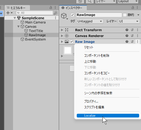Screen dimensions: 141x130
Task: Toggle scene search picker icon in Hierarchy
Action: tap(55, 13)
